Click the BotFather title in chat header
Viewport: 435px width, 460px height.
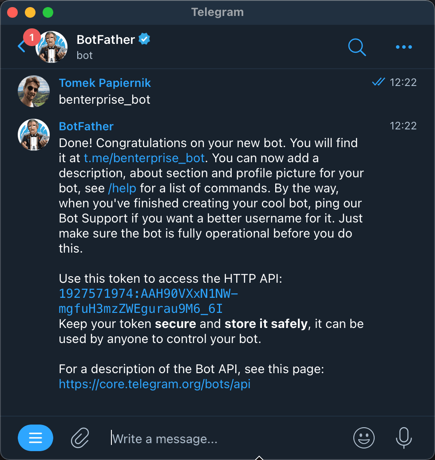106,39
